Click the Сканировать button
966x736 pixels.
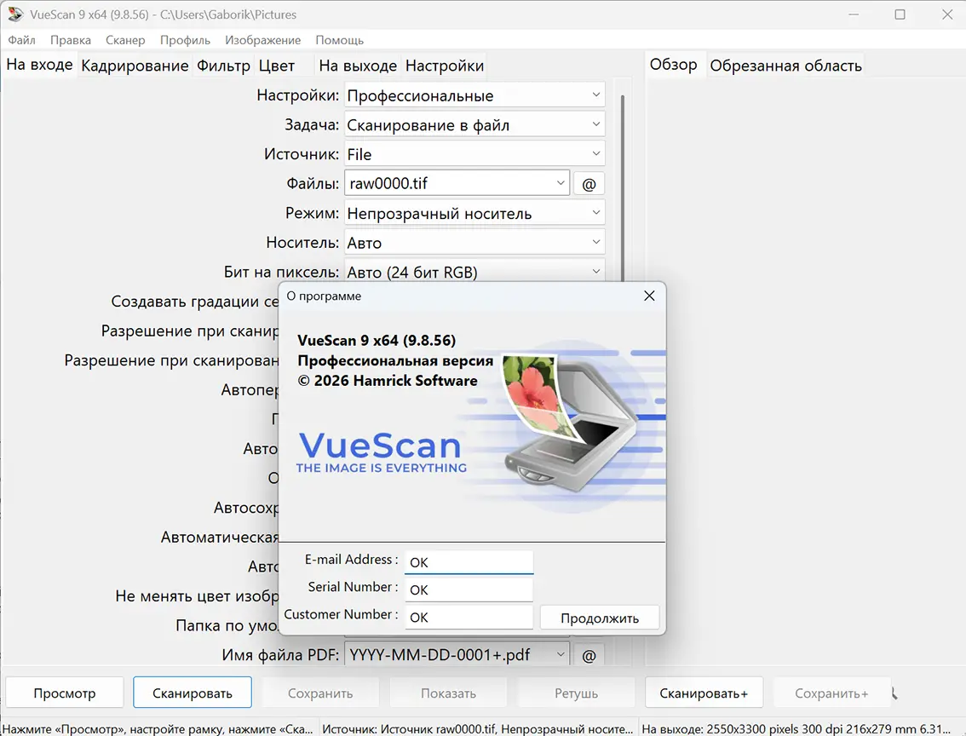point(193,693)
